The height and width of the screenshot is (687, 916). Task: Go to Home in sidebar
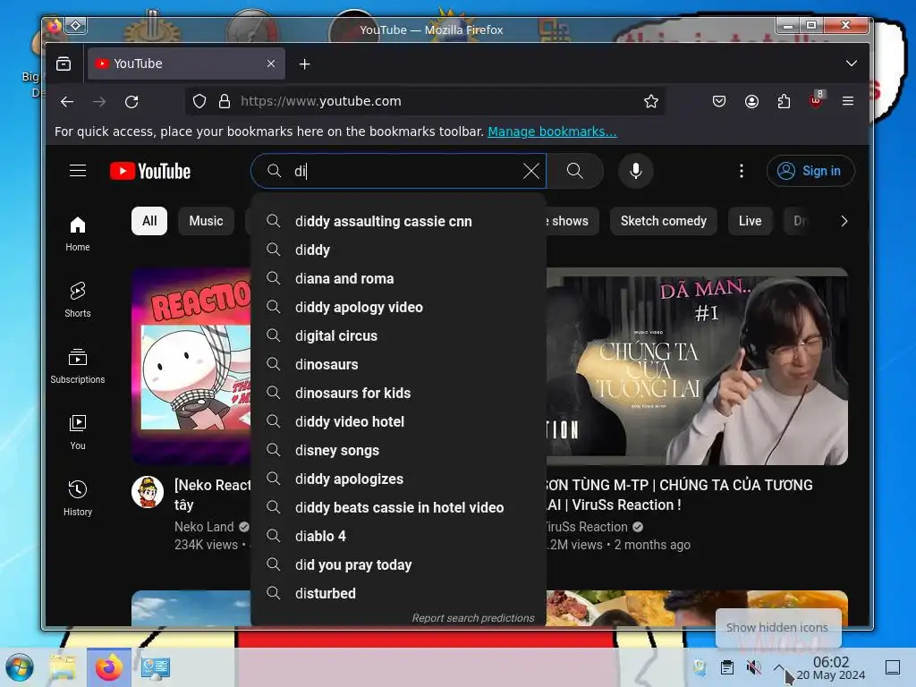click(x=78, y=233)
